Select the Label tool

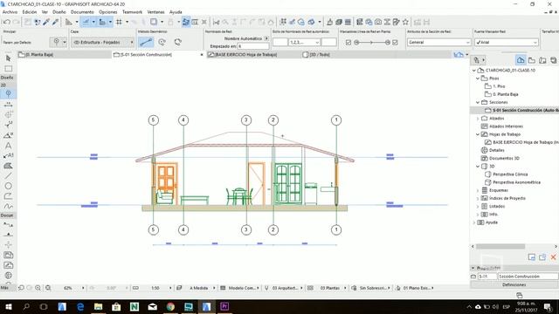[x=8, y=155]
